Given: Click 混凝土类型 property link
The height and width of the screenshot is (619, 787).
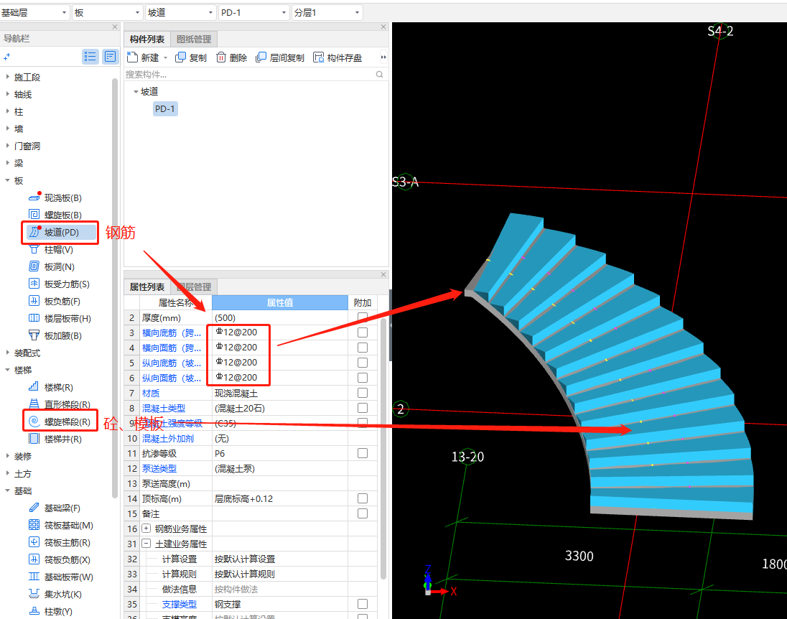Looking at the screenshot, I should pos(164,408).
